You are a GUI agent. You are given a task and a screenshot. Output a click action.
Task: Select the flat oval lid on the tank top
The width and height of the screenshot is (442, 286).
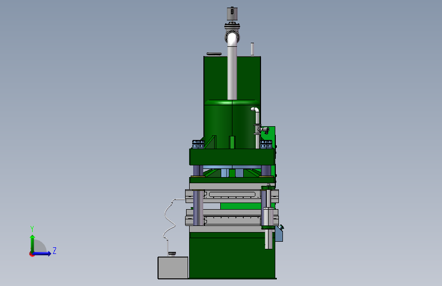click(214, 54)
